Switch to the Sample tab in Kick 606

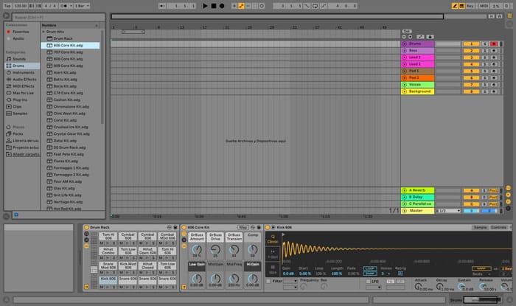[x=480, y=227]
